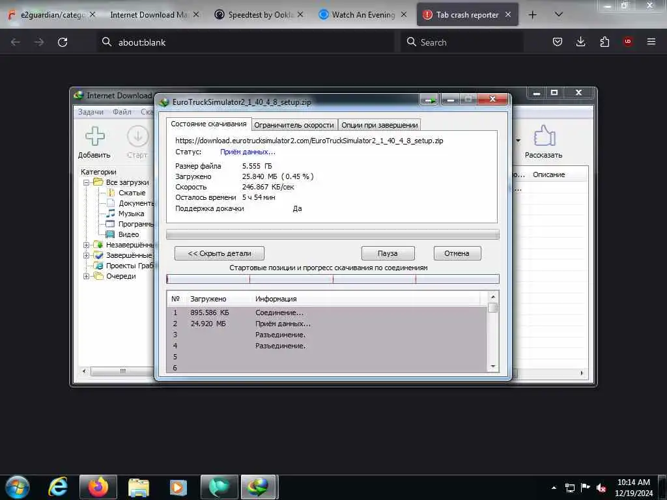Select the Все загрузки folder
667x500 pixels.
tap(127, 182)
